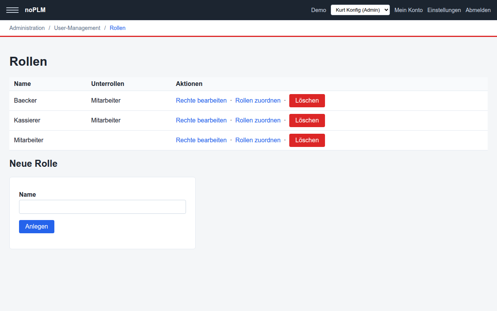Image resolution: width=497 pixels, height=311 pixels.
Task: Click the Mitarbeiter name in the last row
Action: pyautogui.click(x=29, y=140)
